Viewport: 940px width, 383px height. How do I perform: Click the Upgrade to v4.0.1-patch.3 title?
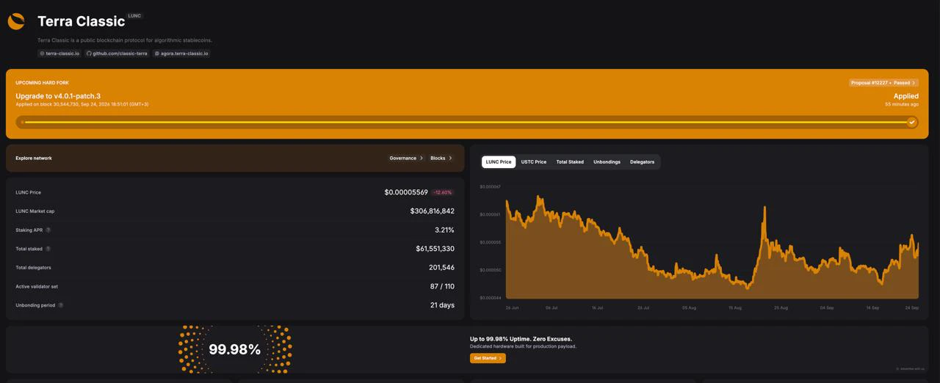[x=58, y=96]
